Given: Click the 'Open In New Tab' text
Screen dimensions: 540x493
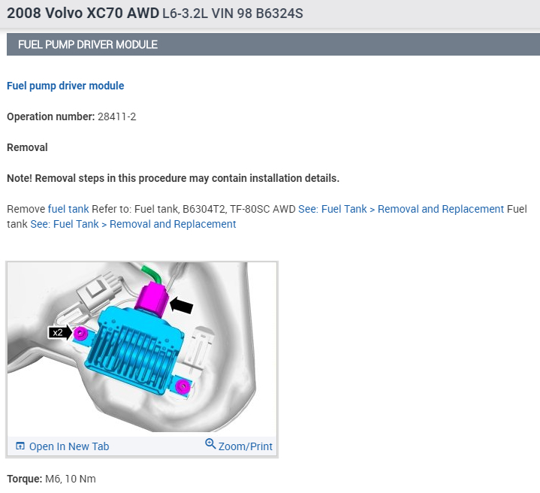Looking at the screenshot, I should coord(69,446).
